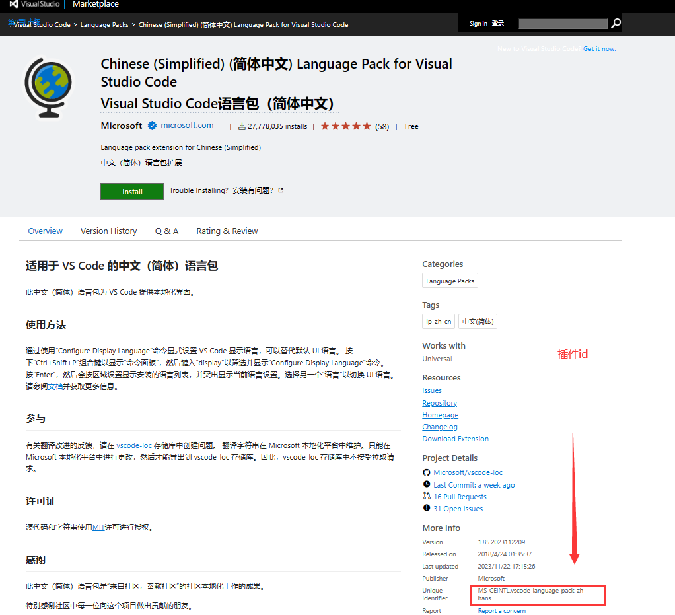The width and height of the screenshot is (675, 615).
Task: Click the globe extension icon
Action: tap(48, 87)
